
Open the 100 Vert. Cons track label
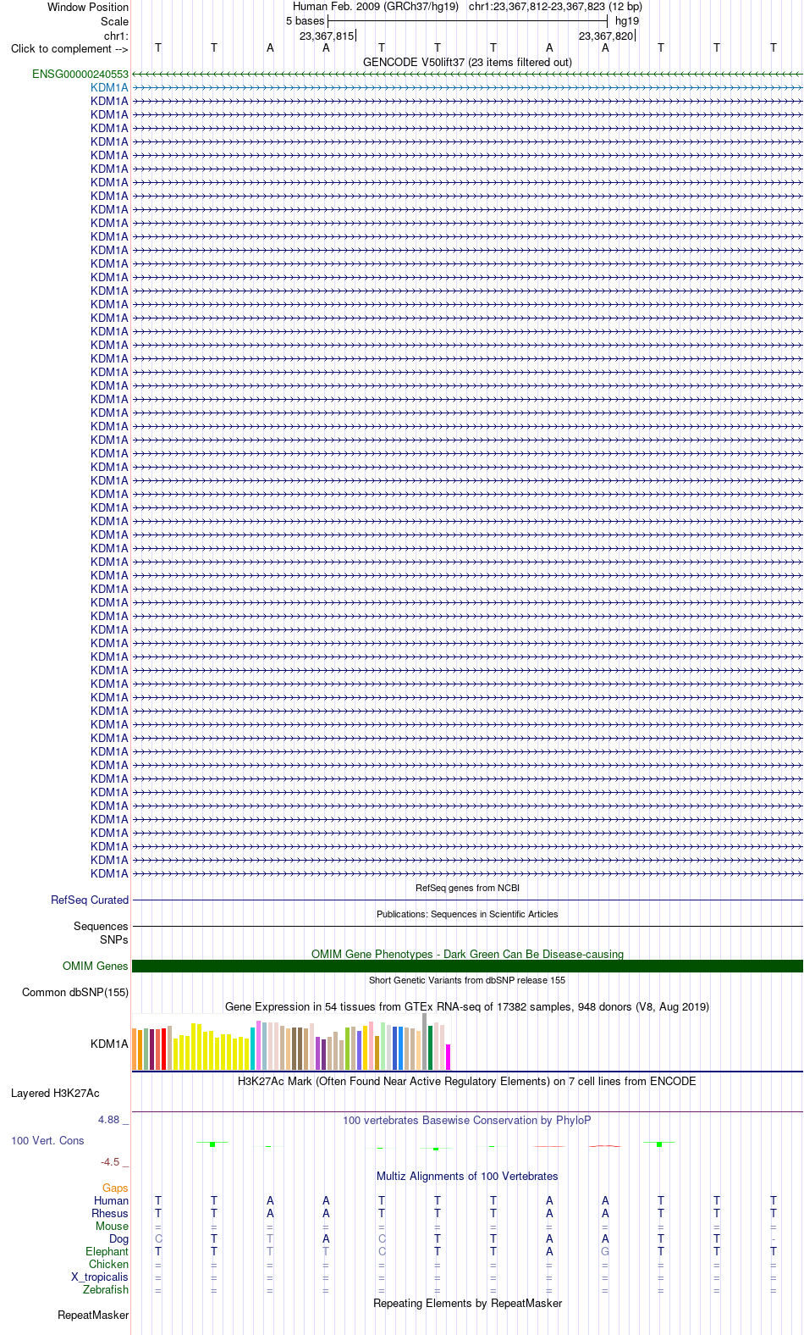(47, 1141)
